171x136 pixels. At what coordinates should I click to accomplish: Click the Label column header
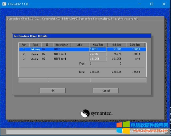coord(80,45)
